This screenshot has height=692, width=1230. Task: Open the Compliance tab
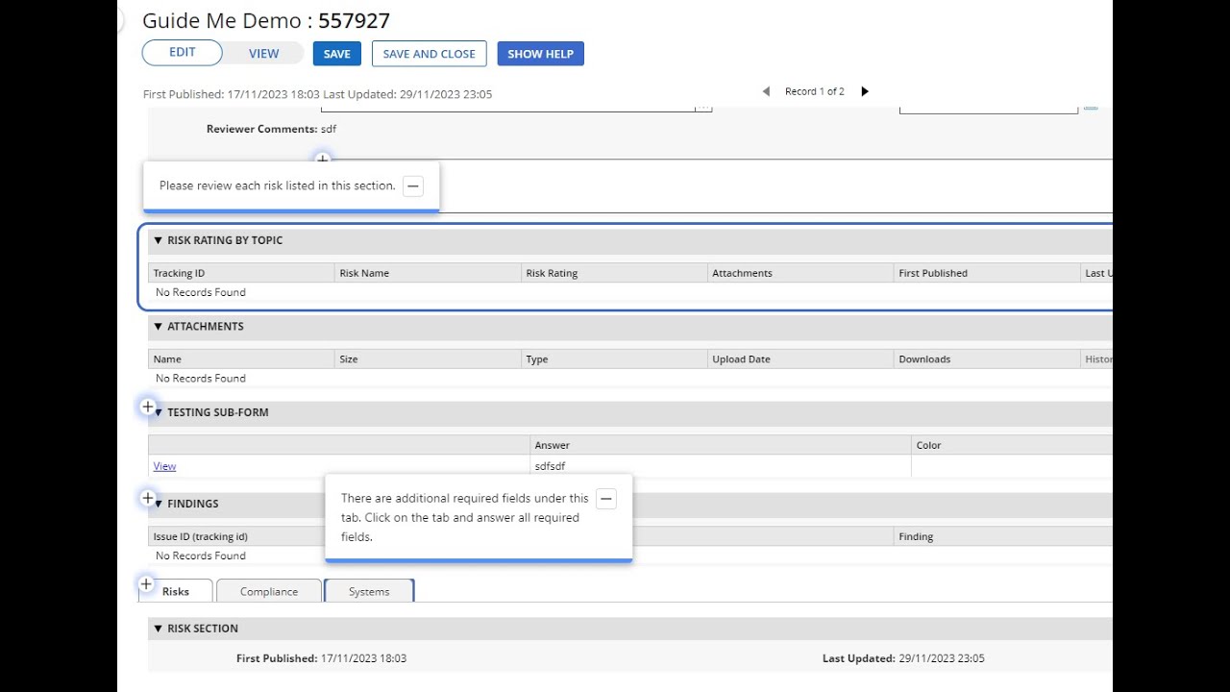[268, 591]
